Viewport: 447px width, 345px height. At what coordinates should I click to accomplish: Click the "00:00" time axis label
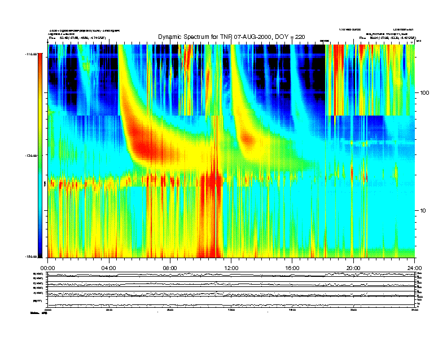click(47, 268)
